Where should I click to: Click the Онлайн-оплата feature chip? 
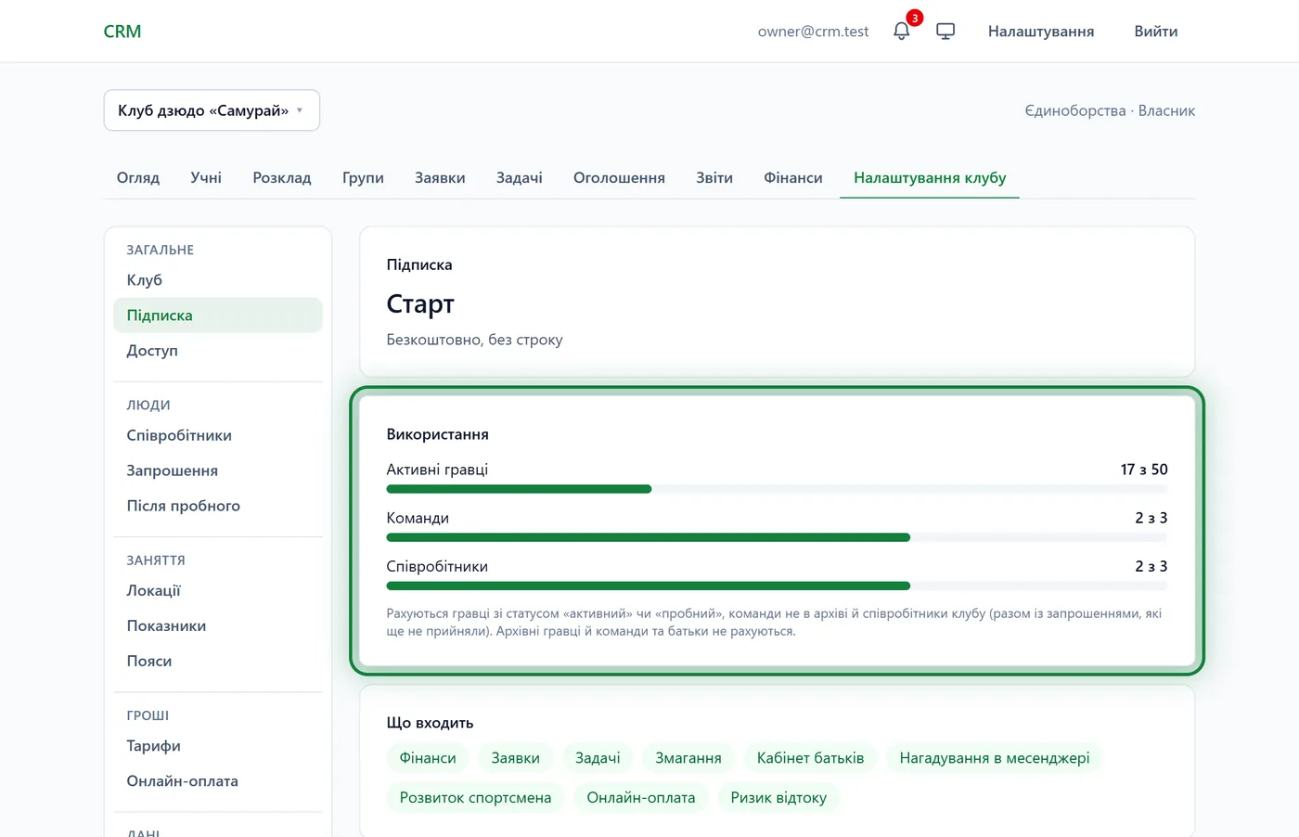[x=641, y=798]
